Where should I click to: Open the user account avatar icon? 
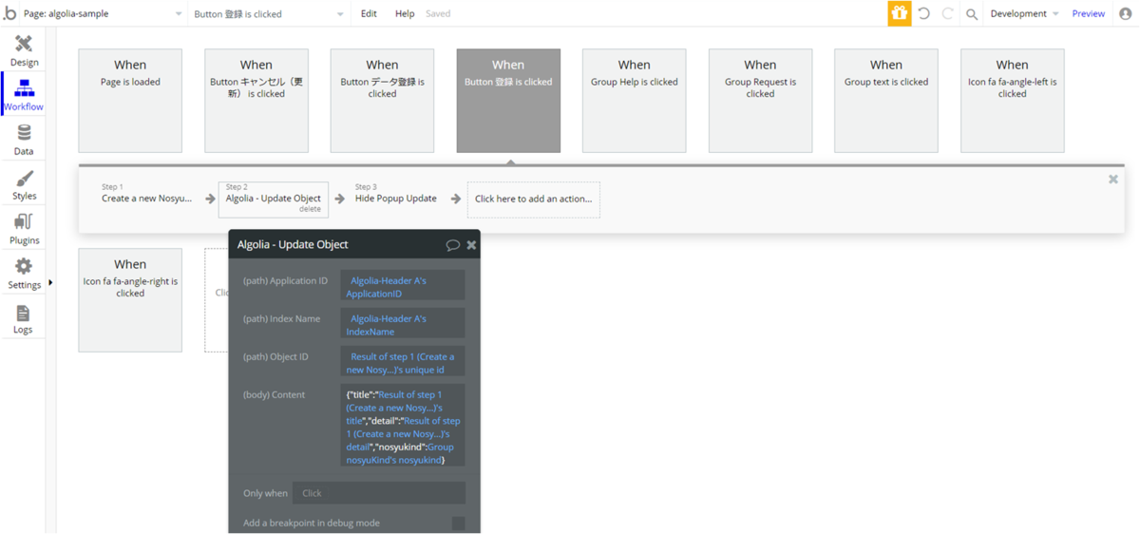tap(1126, 13)
